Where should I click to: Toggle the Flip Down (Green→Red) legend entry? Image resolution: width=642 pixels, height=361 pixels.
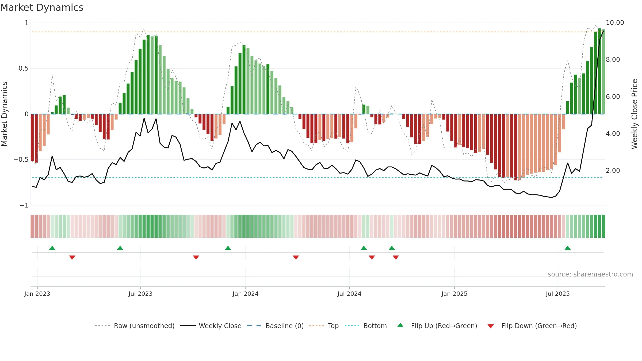tap(532, 326)
